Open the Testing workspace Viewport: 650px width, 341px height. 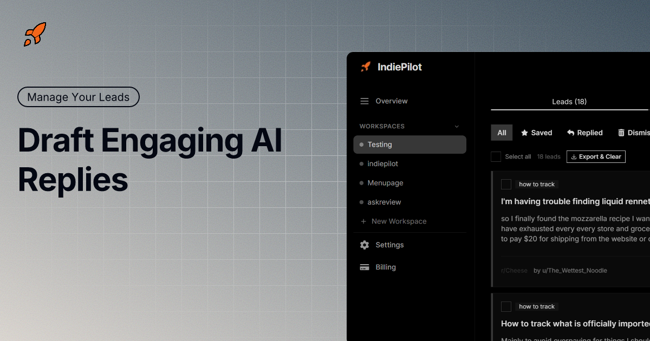click(x=379, y=145)
